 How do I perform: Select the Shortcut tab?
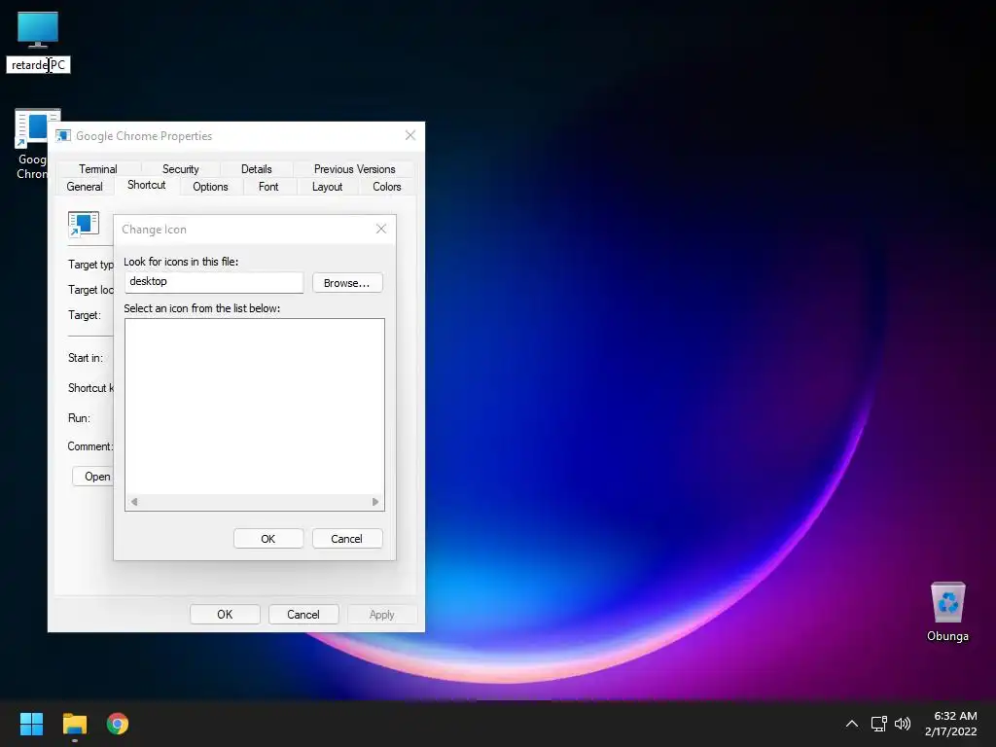click(146, 185)
